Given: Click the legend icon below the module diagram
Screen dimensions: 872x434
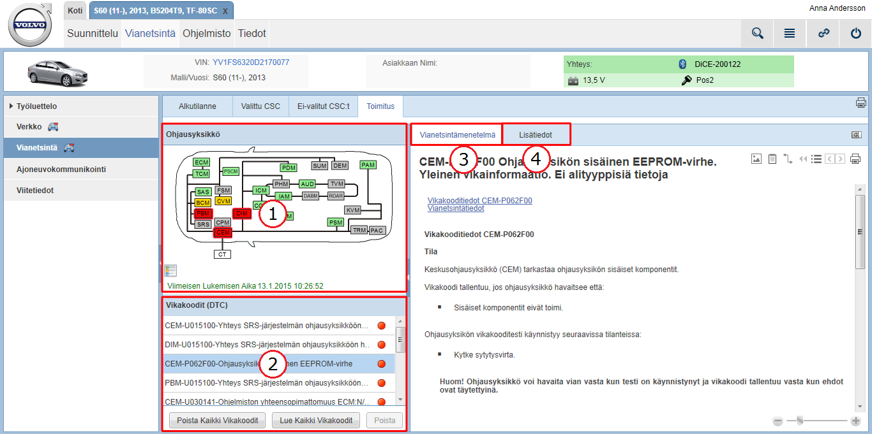Looking at the screenshot, I should pyautogui.click(x=170, y=271).
